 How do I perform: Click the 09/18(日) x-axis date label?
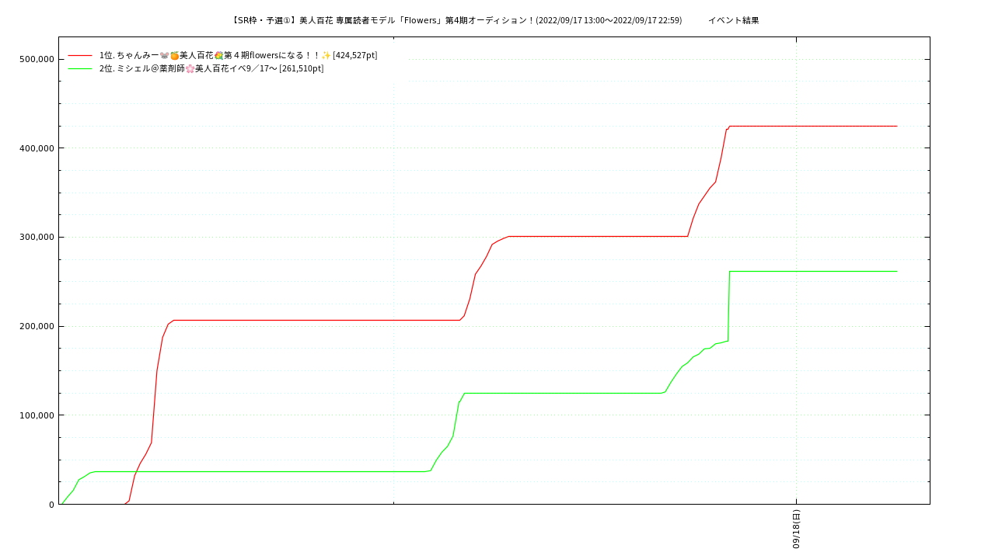(796, 529)
